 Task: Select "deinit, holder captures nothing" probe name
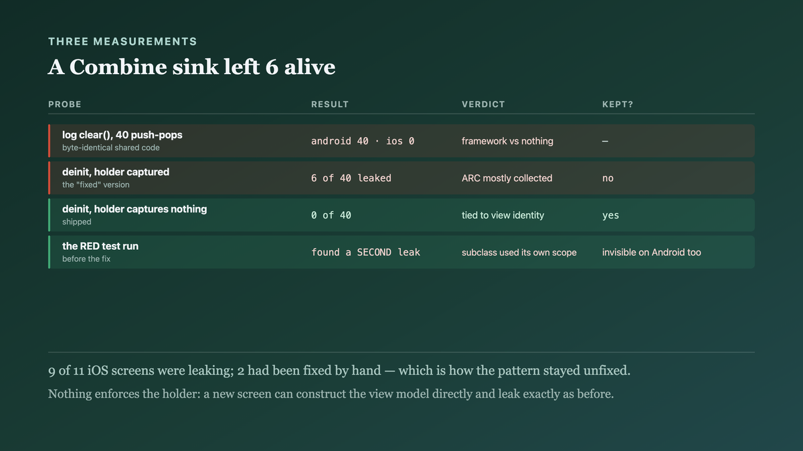tap(135, 209)
